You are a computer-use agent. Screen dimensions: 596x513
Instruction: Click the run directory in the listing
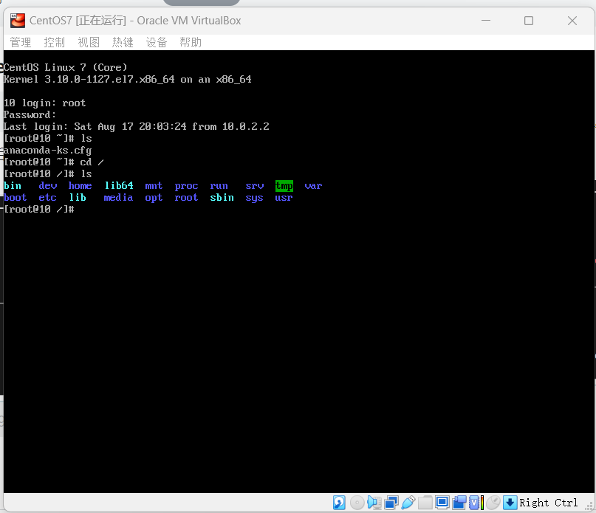click(219, 186)
